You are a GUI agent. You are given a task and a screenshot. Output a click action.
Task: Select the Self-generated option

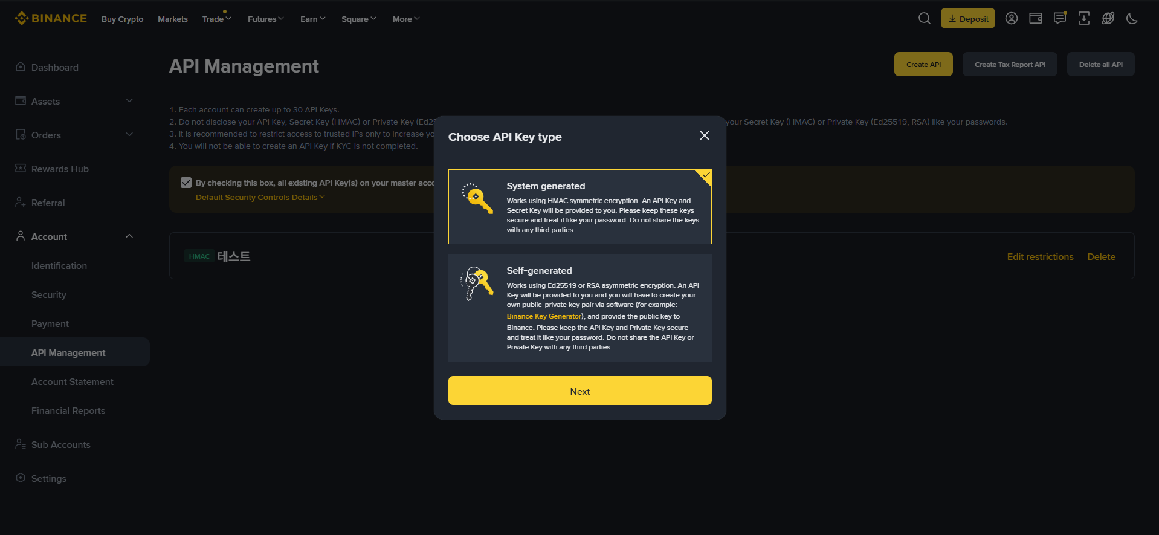(x=580, y=308)
